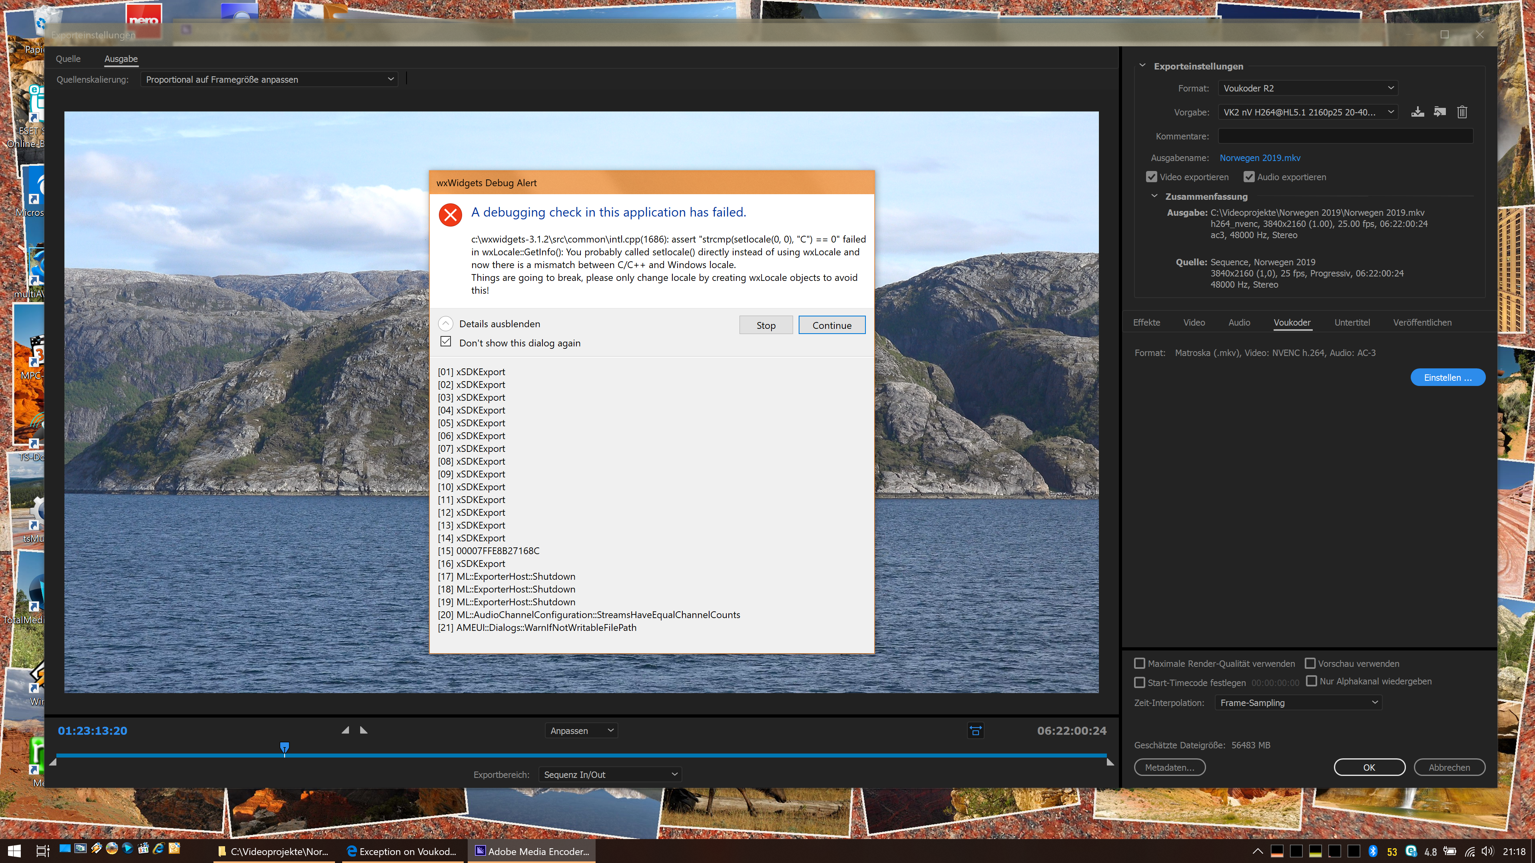This screenshot has height=863, width=1535.
Task: Collapse details with Details ausblenden arrow
Action: pos(446,323)
